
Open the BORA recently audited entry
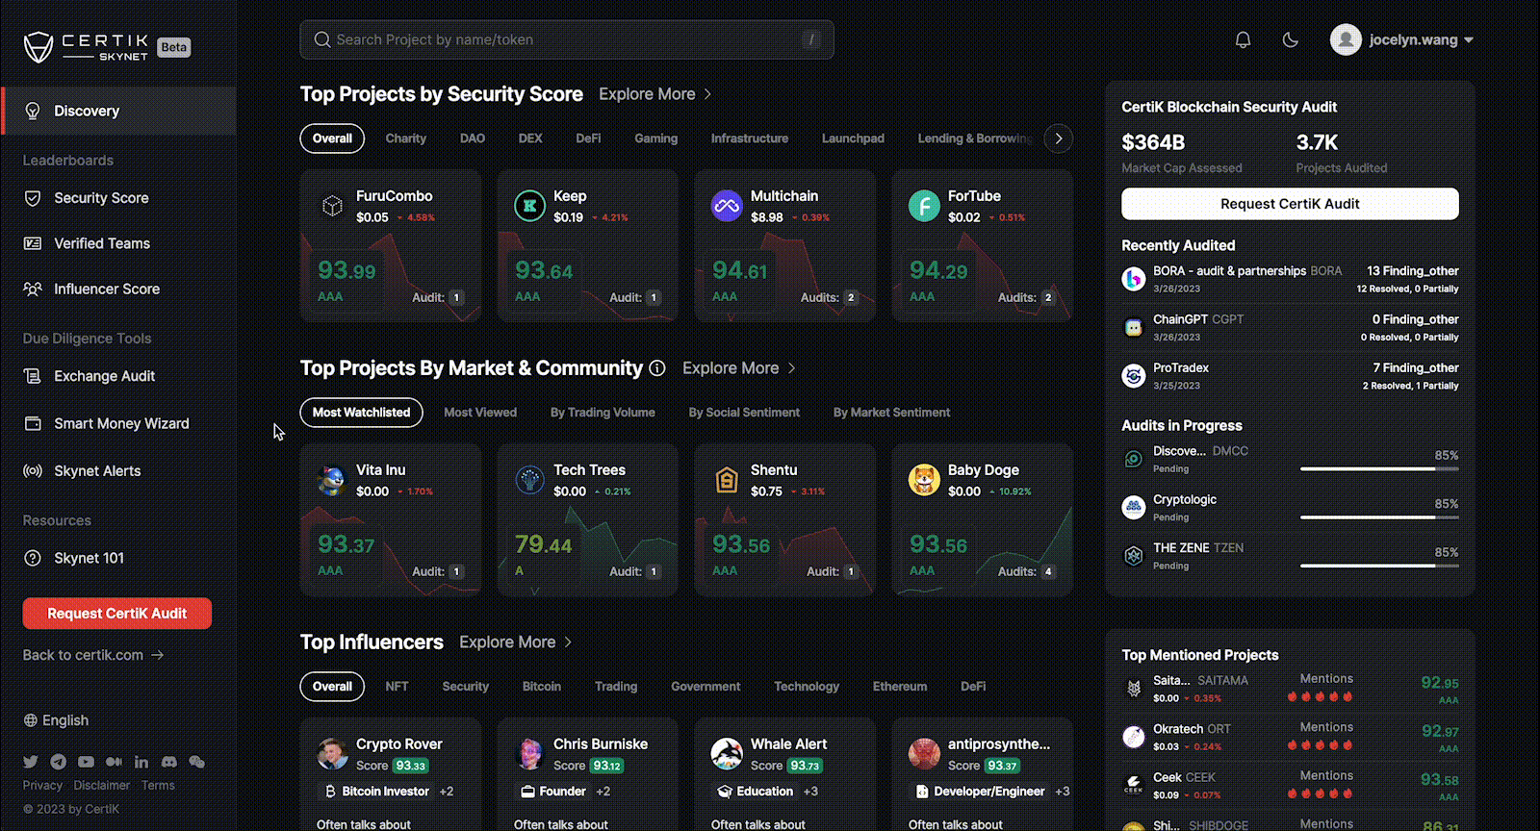(x=1290, y=279)
